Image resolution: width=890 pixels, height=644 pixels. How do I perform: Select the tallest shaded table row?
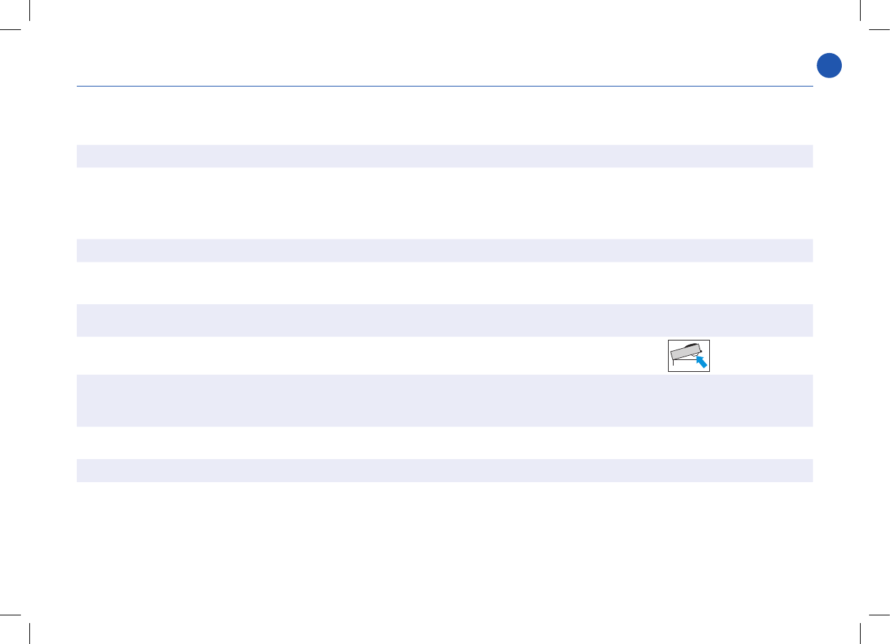click(x=444, y=400)
